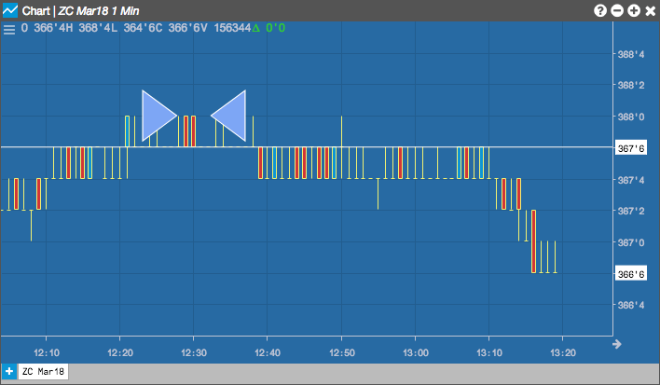Close the chart widget with X

(x=651, y=10)
